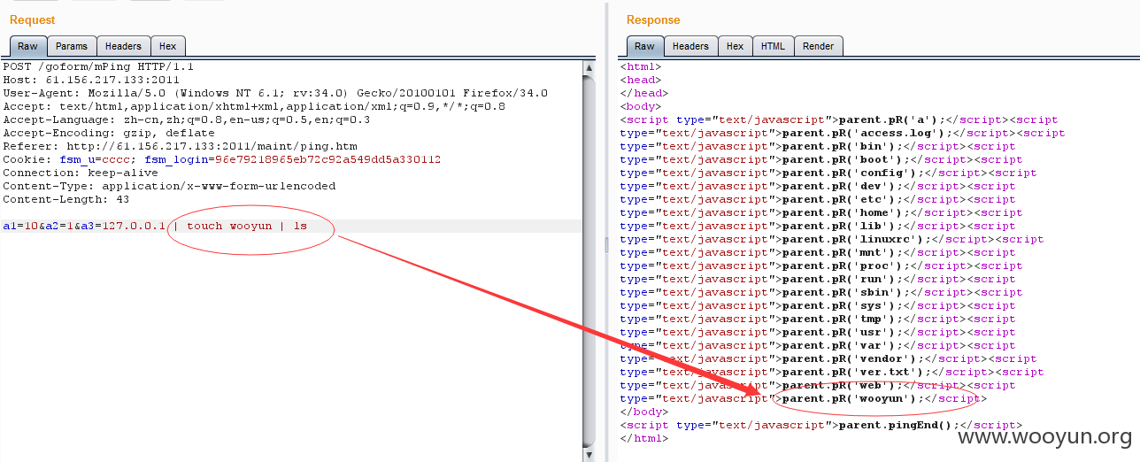Viewport: 1140px width, 462px height.
Task: Click the request body a1=10&a2=1 parameters
Action: tap(36, 226)
